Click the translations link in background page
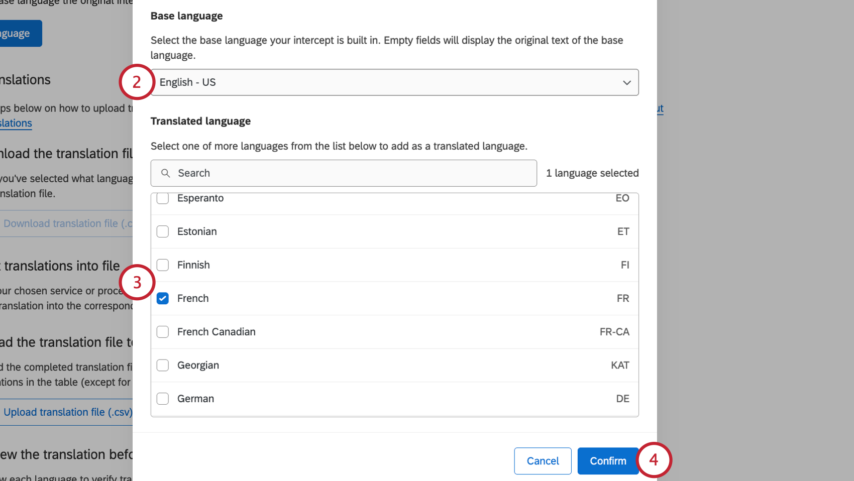The width and height of the screenshot is (854, 481). (16, 124)
